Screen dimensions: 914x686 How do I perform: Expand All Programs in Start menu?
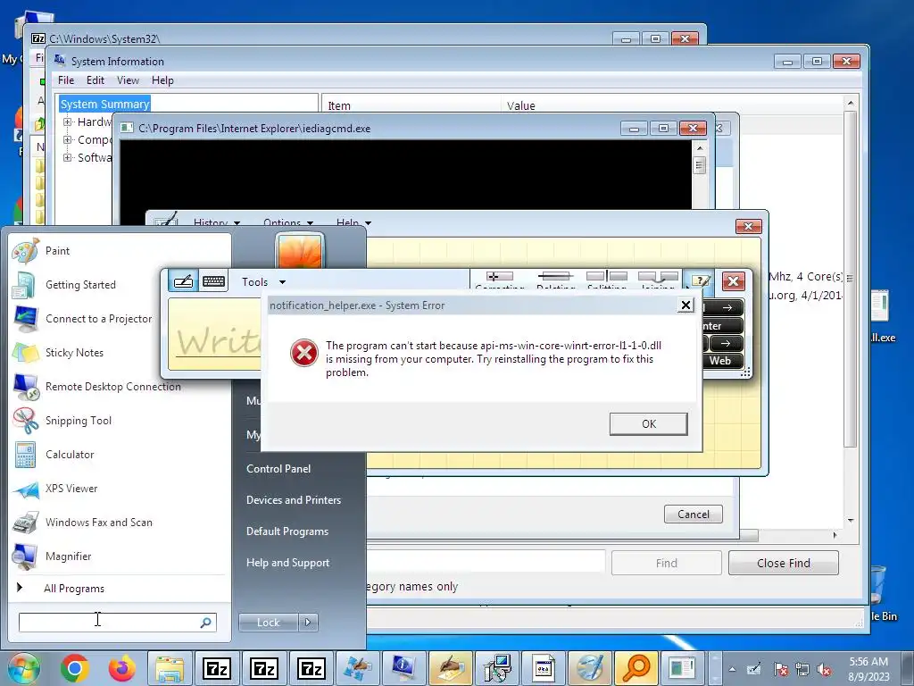[74, 589]
